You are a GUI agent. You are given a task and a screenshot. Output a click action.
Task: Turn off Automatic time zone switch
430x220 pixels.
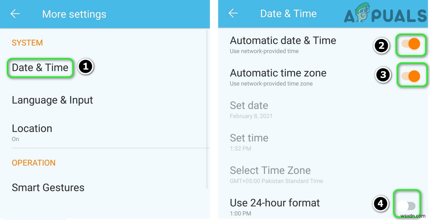pyautogui.click(x=411, y=75)
